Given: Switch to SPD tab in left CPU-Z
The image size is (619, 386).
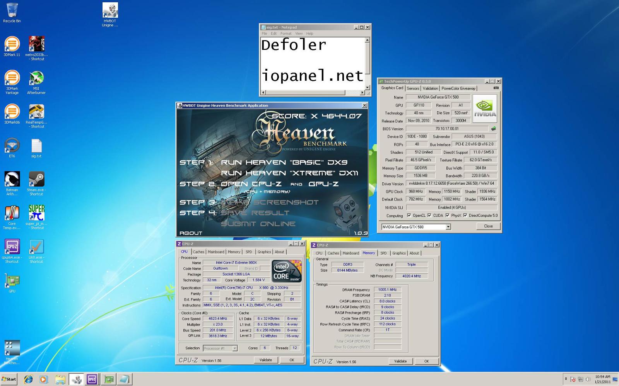Looking at the screenshot, I should click(x=249, y=252).
